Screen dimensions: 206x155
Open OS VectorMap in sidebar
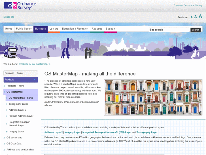14,138
